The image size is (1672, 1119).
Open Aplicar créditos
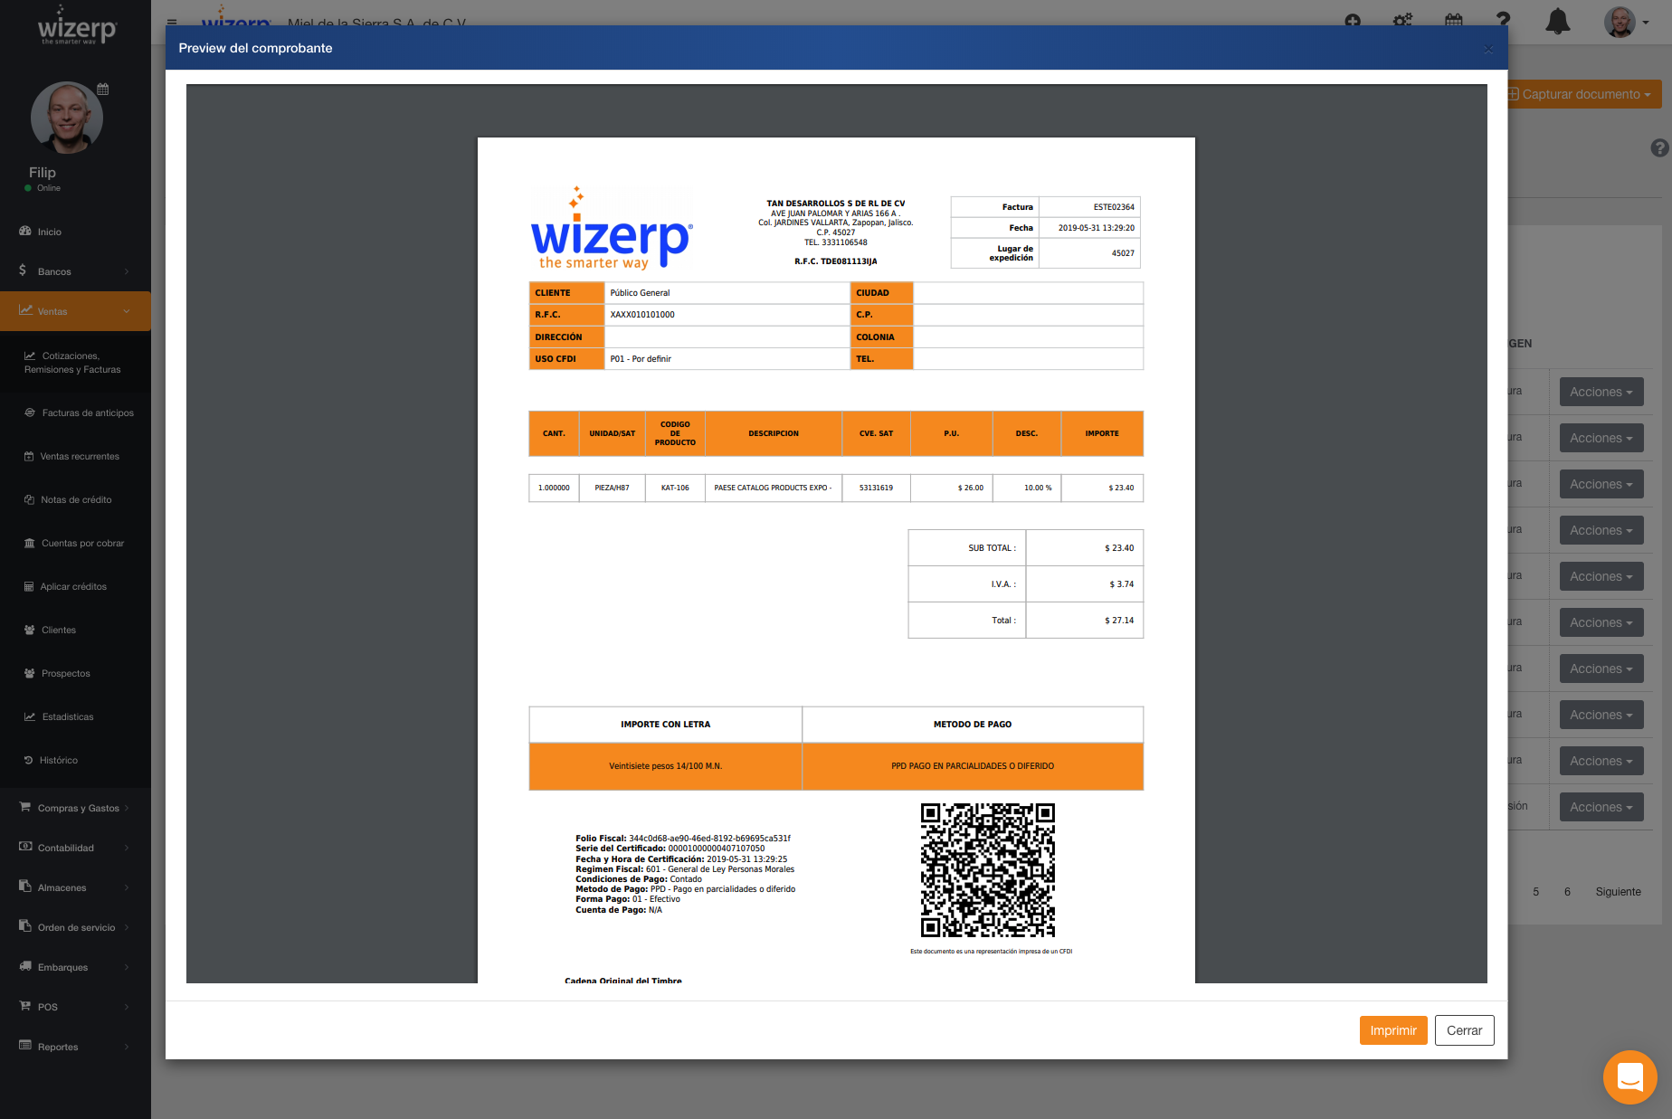tap(75, 586)
